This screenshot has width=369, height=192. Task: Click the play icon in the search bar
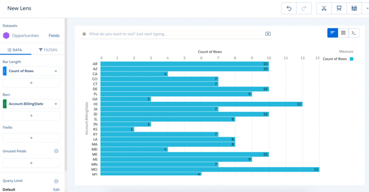pos(268,34)
